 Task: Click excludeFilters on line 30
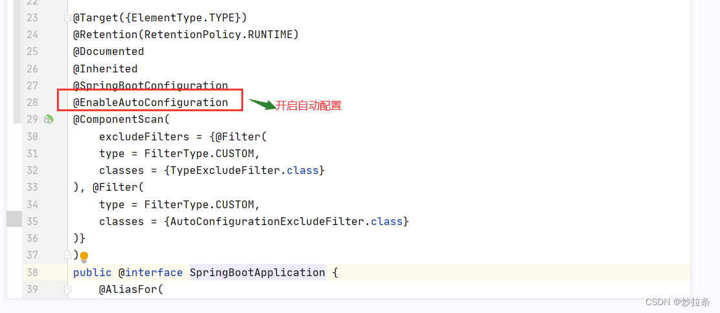(144, 136)
